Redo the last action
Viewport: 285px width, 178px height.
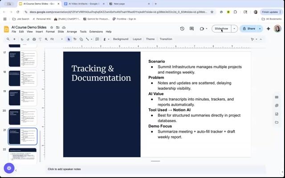[x=28, y=39]
